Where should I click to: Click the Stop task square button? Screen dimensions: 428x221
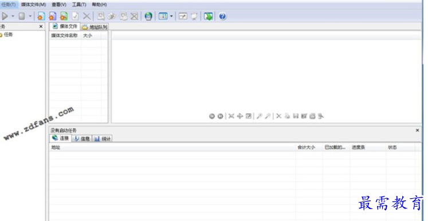[22, 17]
